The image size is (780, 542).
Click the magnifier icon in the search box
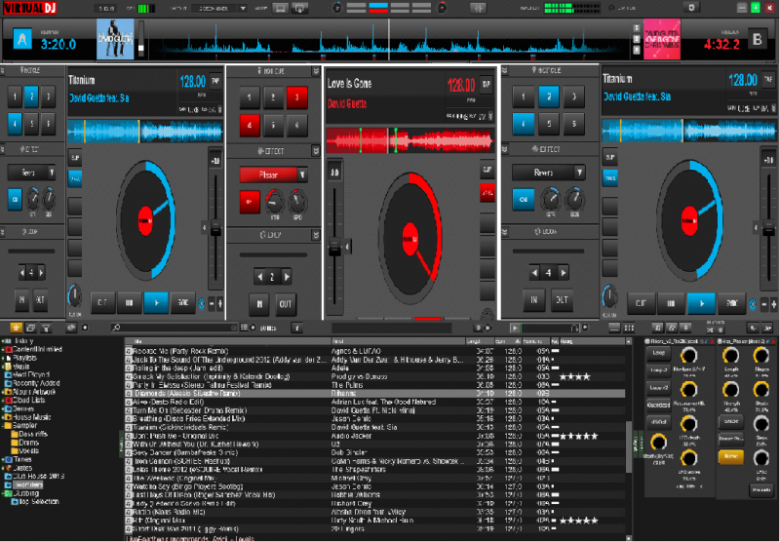point(116,328)
